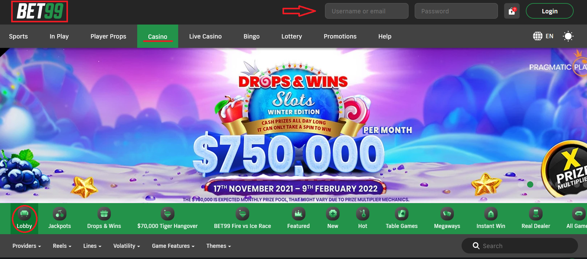587x259 pixels.
Task: Open the password recovery lock icon
Action: (x=512, y=11)
